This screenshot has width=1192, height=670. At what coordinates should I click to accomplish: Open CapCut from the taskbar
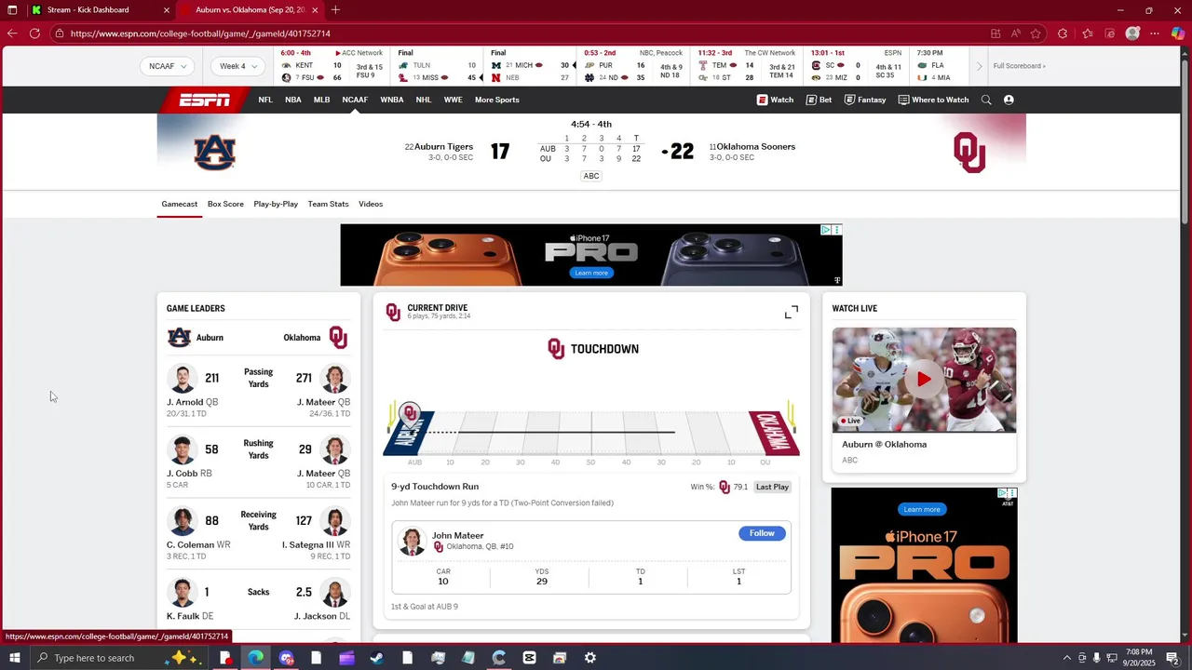pyautogui.click(x=529, y=658)
